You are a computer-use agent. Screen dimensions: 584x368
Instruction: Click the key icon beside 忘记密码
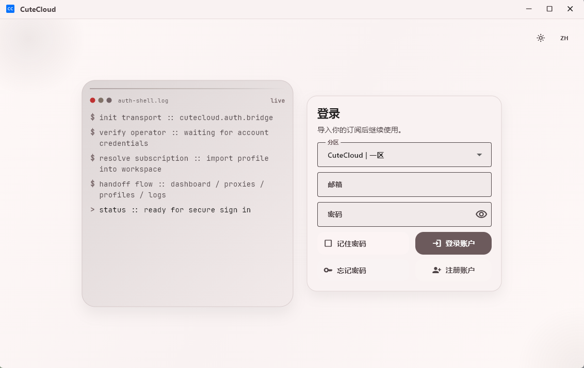tap(327, 270)
